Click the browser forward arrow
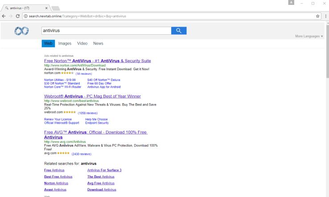This screenshot has width=329, height=197. (11, 16)
